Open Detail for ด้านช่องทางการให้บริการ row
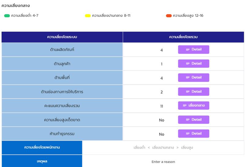 [194, 92]
